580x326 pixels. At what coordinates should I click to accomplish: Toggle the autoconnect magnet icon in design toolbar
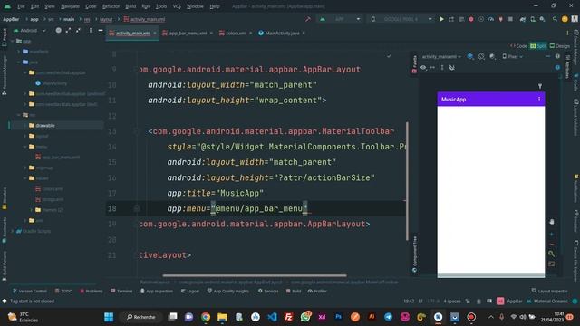tap(451, 68)
